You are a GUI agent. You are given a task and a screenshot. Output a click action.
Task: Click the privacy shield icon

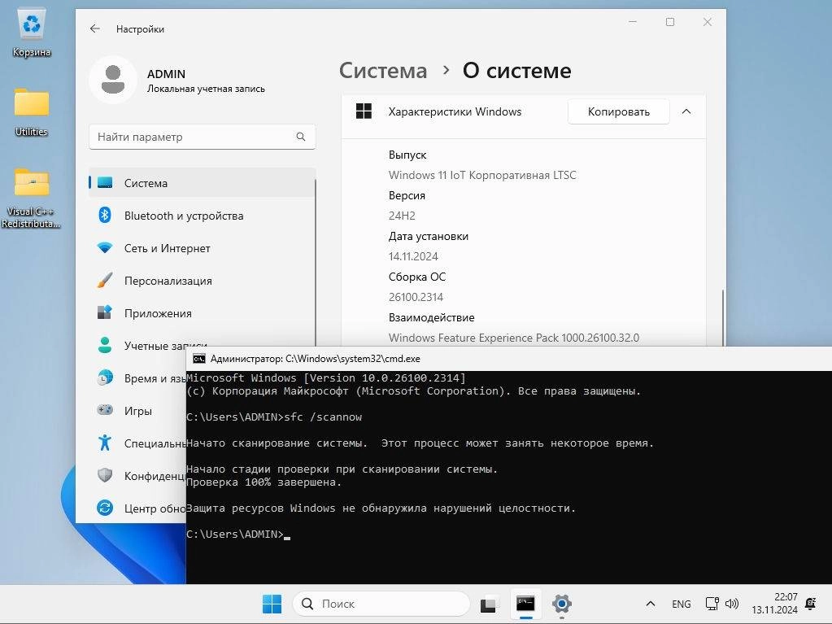pos(105,475)
